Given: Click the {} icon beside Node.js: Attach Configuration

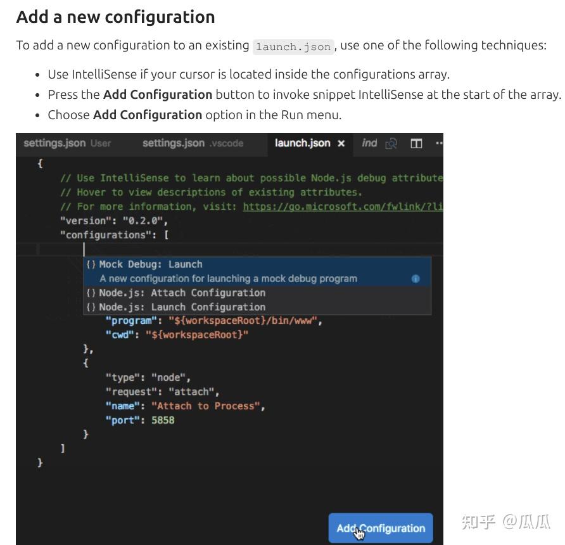Looking at the screenshot, I should (91, 293).
